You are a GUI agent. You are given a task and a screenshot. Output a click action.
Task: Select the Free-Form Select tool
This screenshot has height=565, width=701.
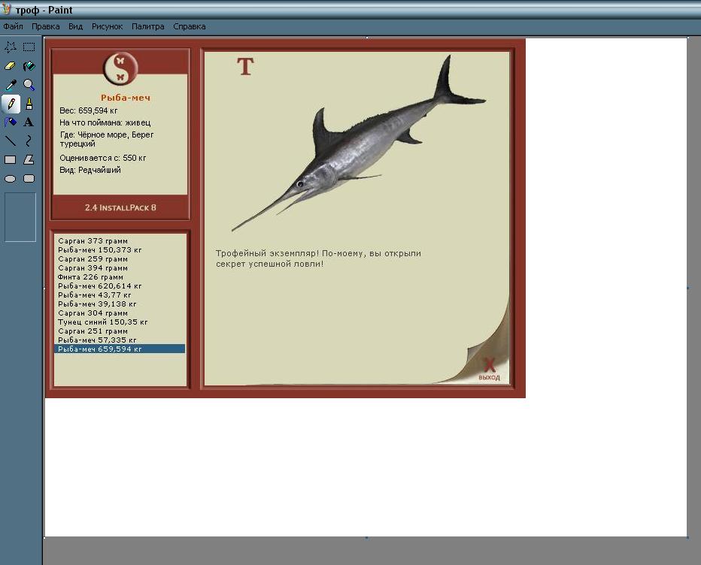click(x=11, y=47)
